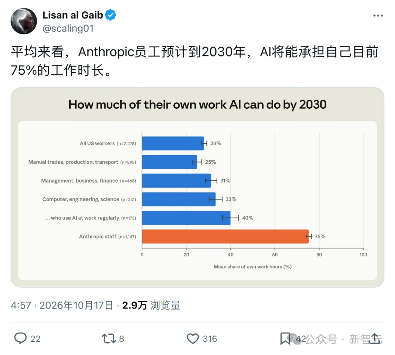Click the share upload icon

tap(375, 339)
